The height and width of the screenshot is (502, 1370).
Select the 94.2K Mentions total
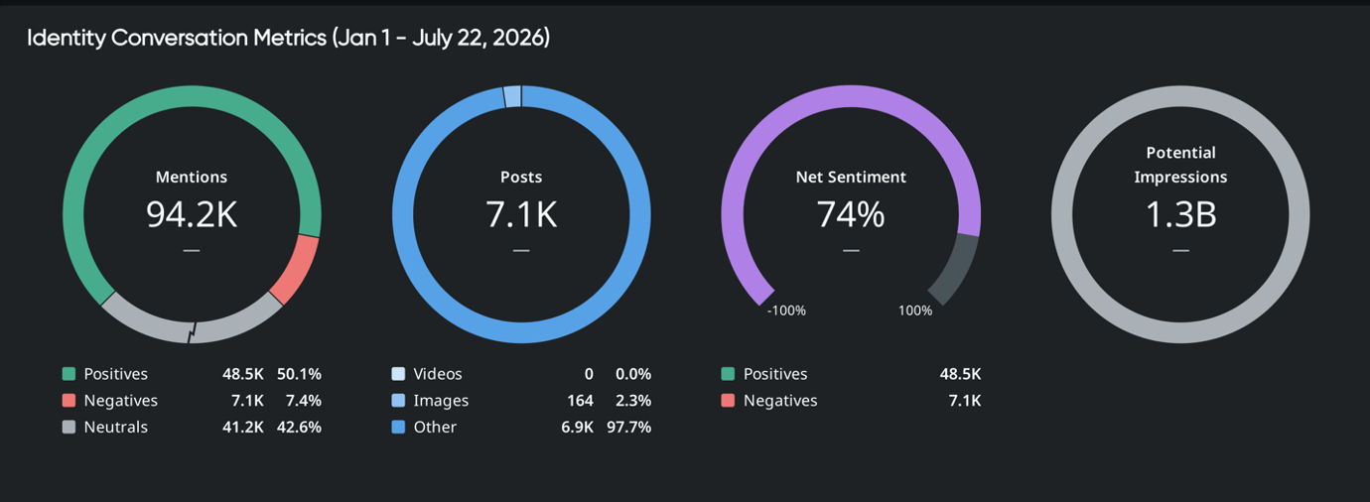[x=192, y=214]
